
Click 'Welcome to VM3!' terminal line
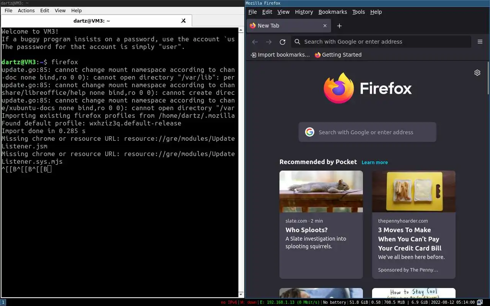(x=30, y=31)
